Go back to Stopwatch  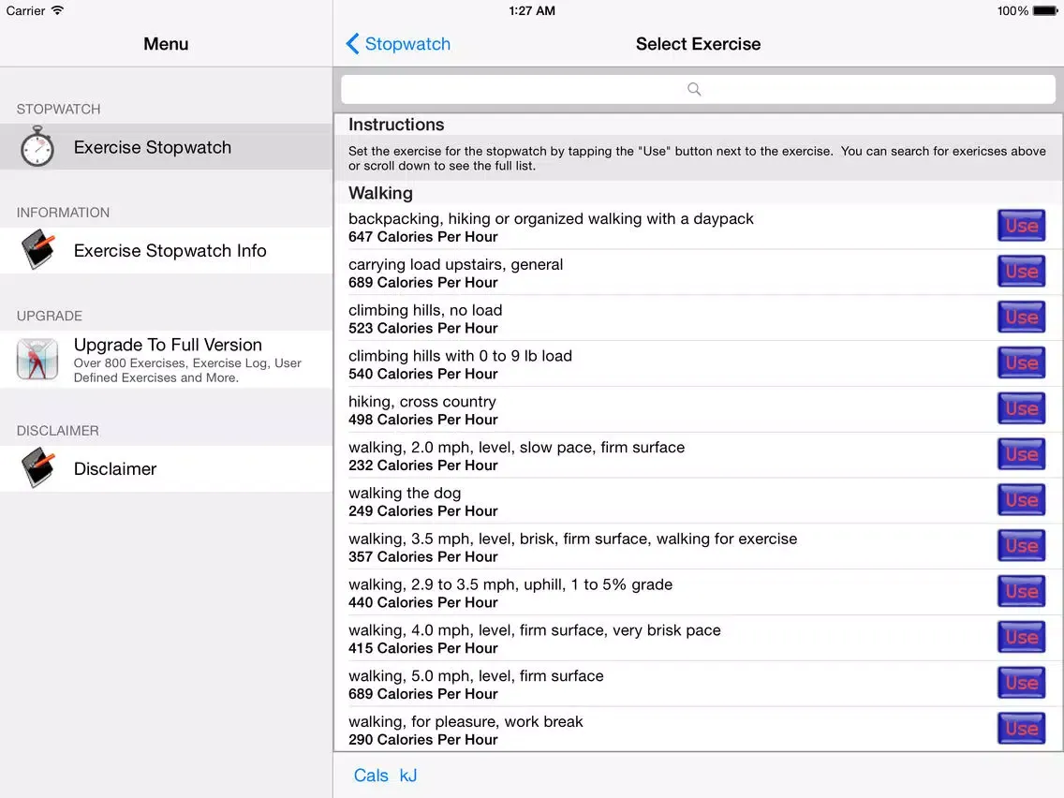pyautogui.click(x=398, y=43)
